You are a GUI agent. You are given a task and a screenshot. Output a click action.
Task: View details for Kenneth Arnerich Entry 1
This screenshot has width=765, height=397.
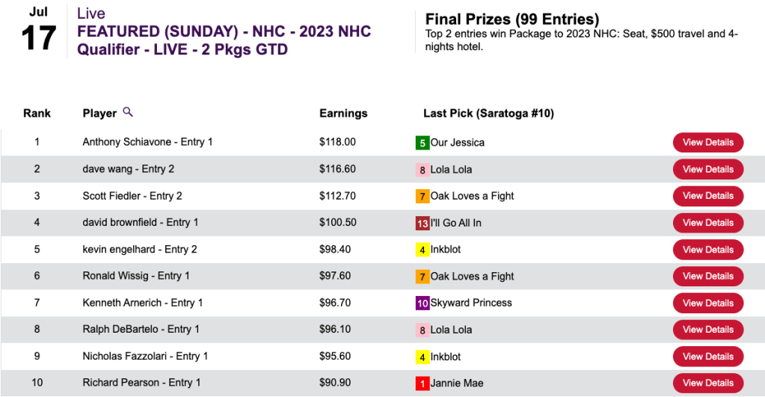pyautogui.click(x=707, y=303)
